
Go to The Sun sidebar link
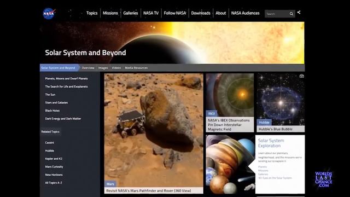(x=50, y=95)
